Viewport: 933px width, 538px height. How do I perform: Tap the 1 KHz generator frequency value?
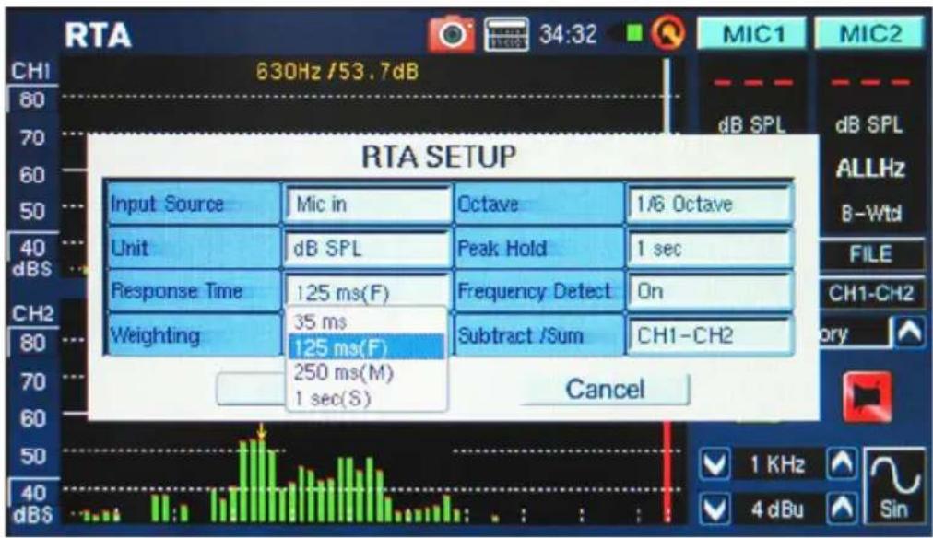(x=777, y=464)
